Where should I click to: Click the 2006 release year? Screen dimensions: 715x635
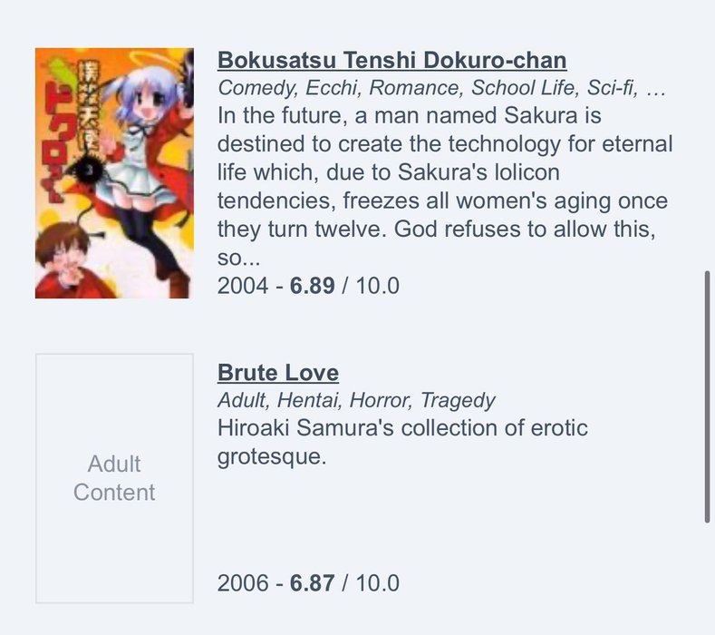tap(243, 583)
